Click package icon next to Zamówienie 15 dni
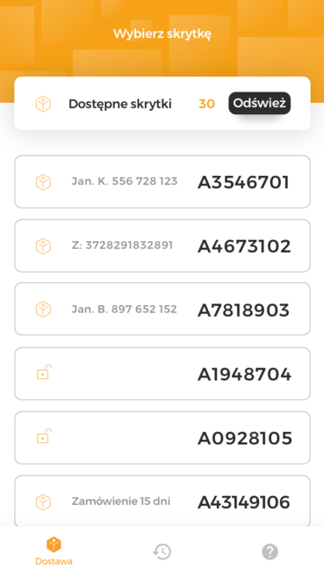 coord(43,502)
